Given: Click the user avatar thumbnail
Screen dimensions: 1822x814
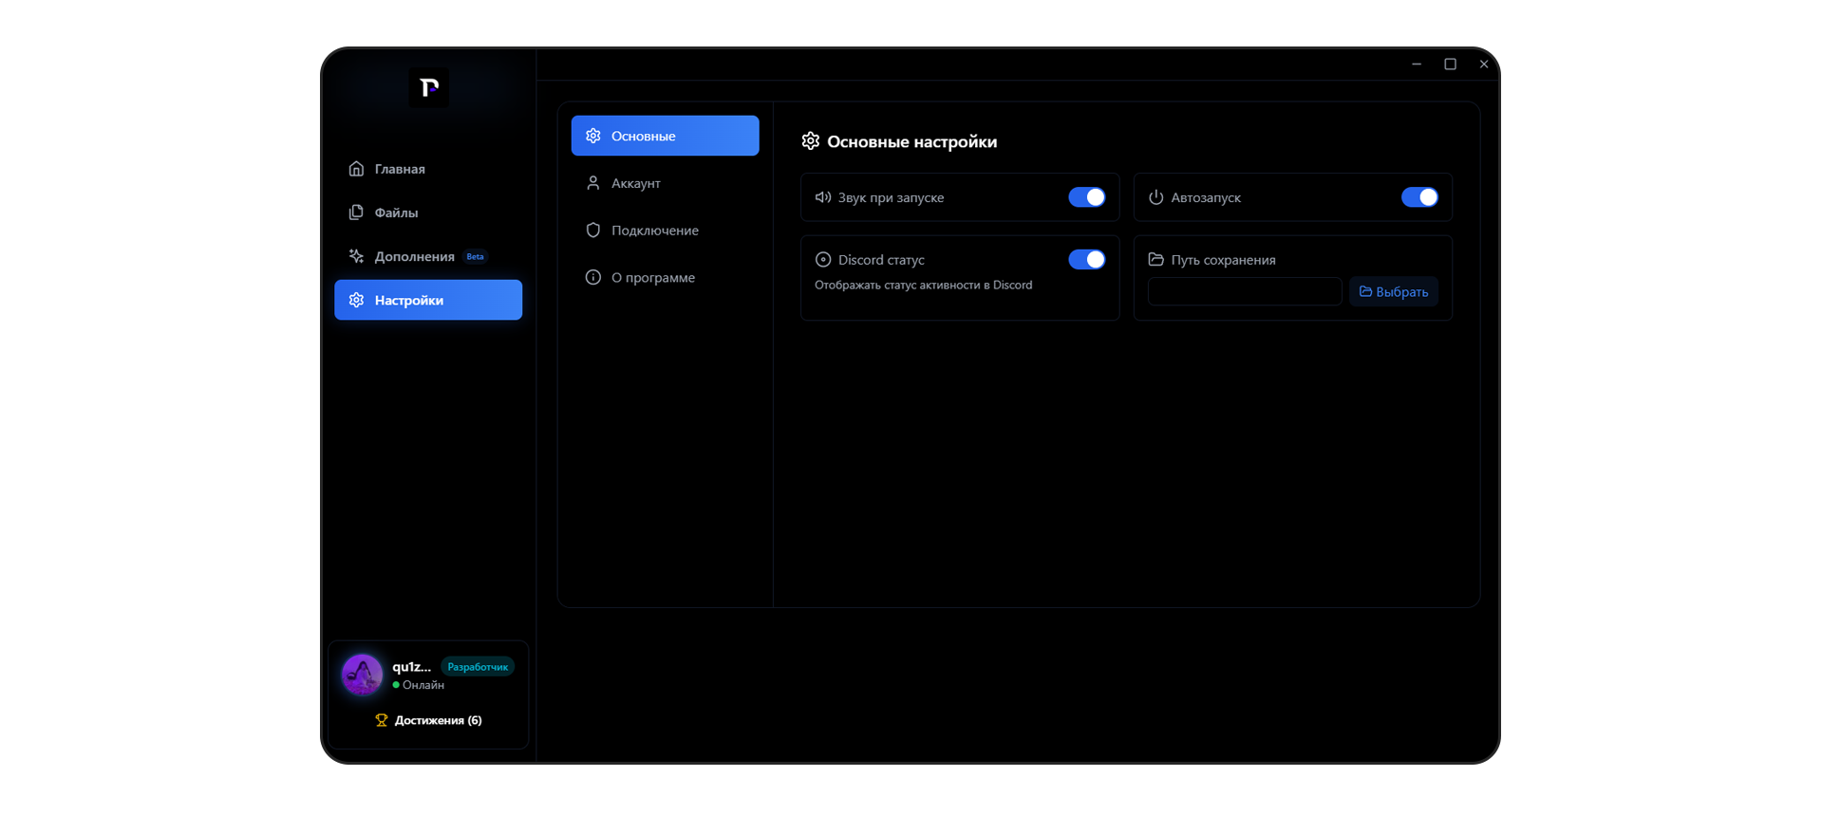Looking at the screenshot, I should click(x=362, y=675).
